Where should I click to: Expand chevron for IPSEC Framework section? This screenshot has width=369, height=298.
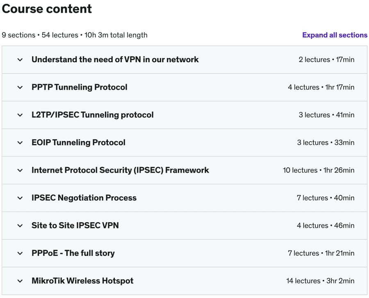tap(20, 170)
